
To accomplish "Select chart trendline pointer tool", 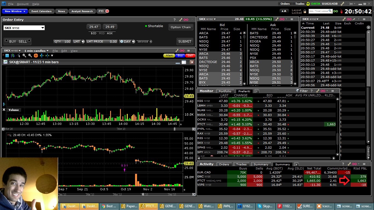I will 18,56.
